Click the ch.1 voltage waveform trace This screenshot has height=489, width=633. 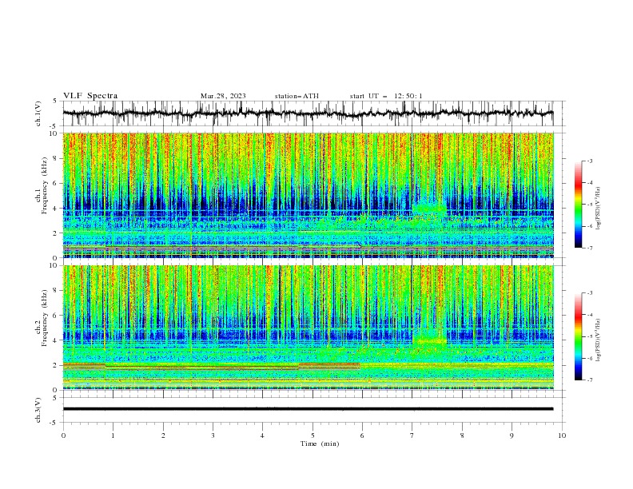click(308, 113)
